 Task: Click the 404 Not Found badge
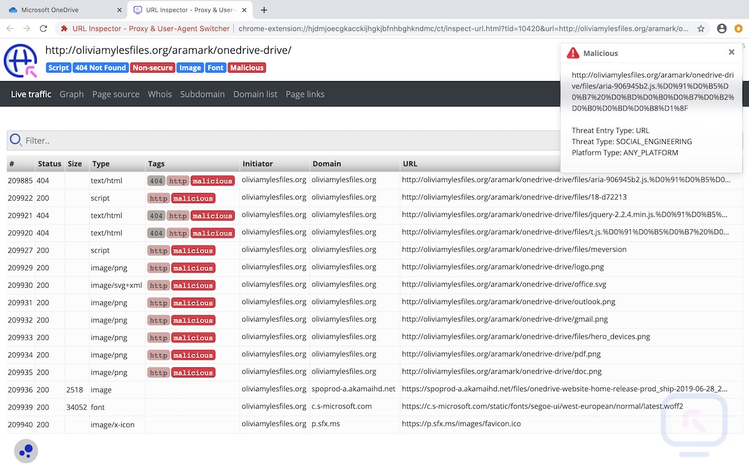(x=101, y=68)
